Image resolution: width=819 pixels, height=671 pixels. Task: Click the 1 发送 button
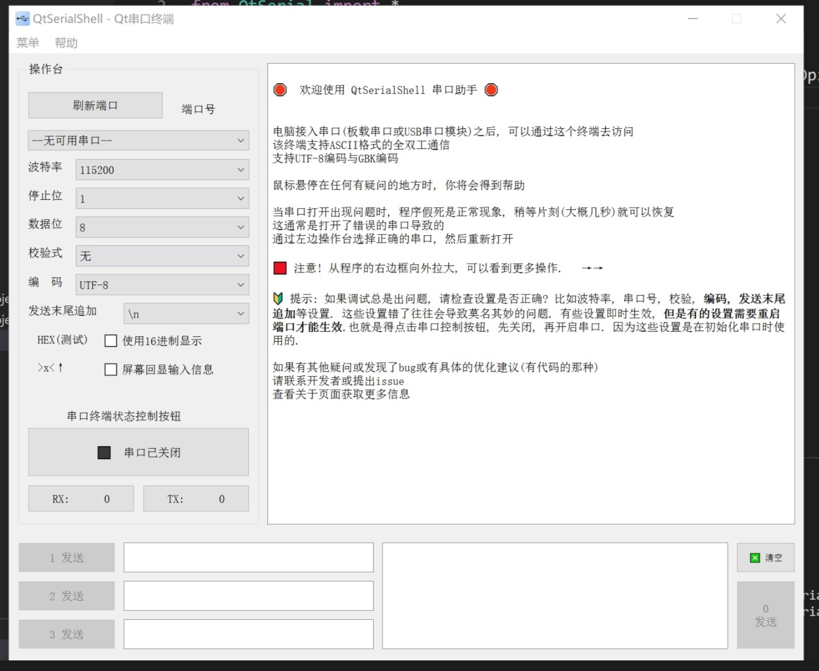click(x=67, y=558)
